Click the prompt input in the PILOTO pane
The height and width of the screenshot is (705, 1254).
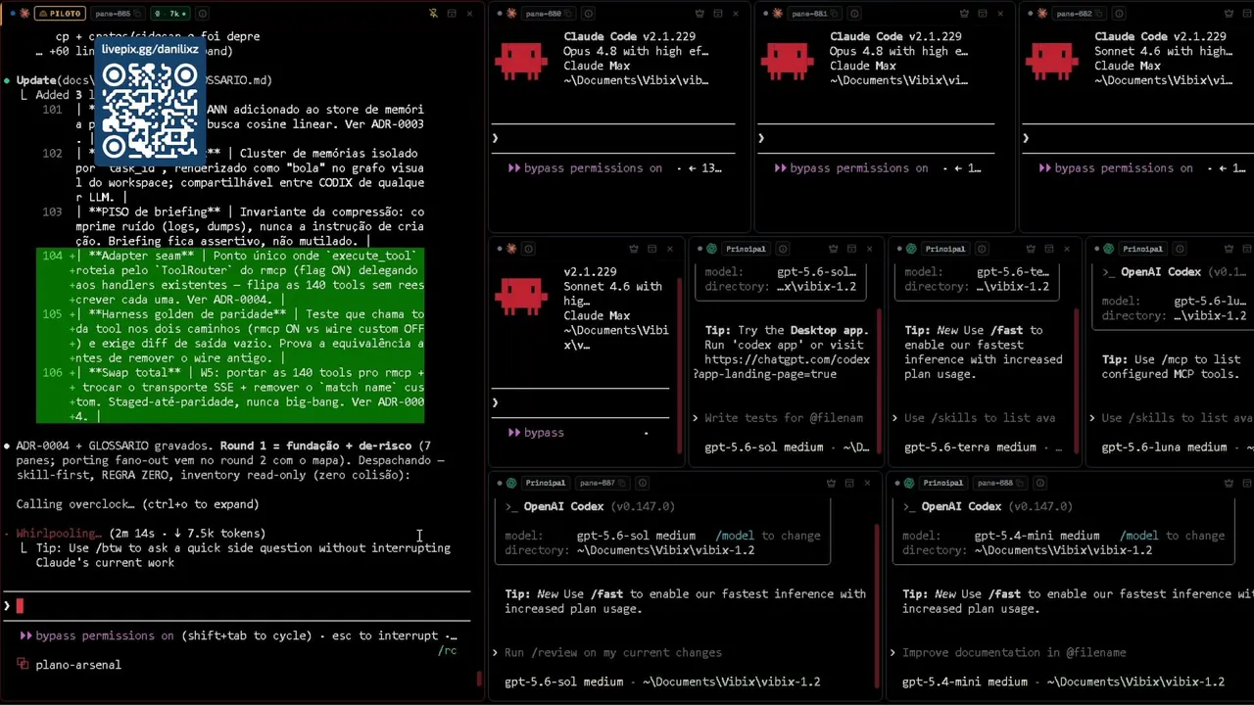pyautogui.click(x=236, y=606)
